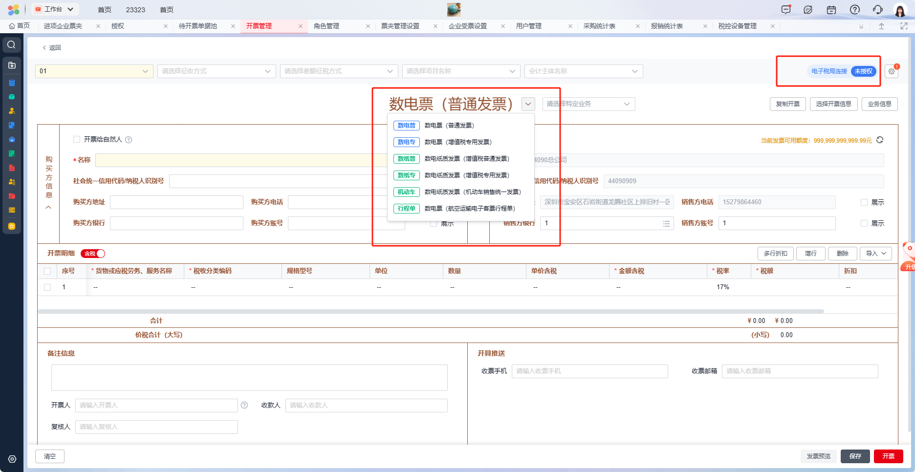
Task: Open the user avatar profile
Action: tap(900, 10)
